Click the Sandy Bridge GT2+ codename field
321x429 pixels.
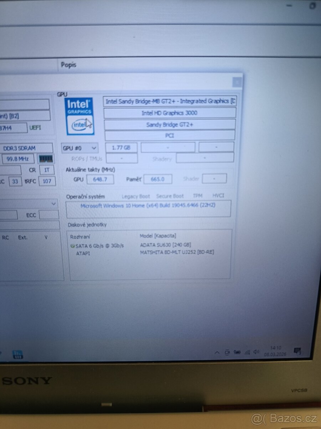169,124
